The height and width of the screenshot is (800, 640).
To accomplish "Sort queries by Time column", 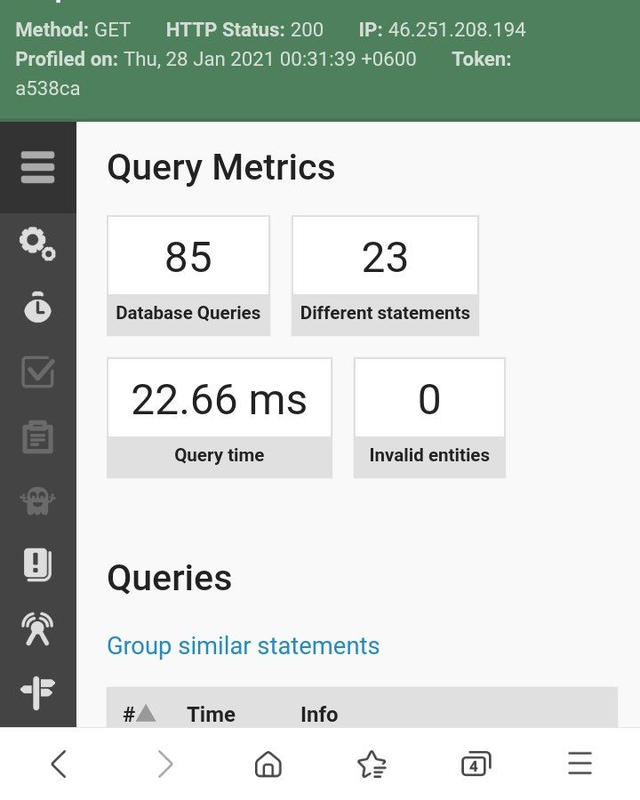I will click(x=211, y=715).
